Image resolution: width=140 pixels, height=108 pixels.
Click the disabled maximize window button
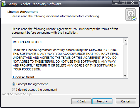click(x=123, y=3)
